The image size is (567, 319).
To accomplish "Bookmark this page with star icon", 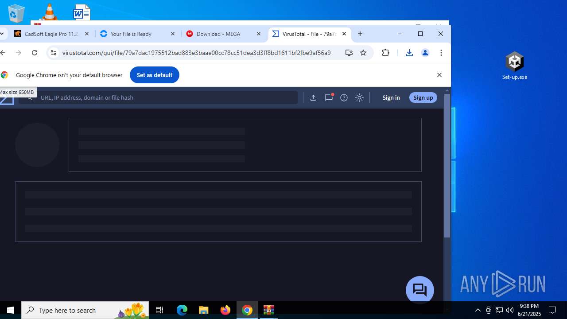I will [363, 53].
